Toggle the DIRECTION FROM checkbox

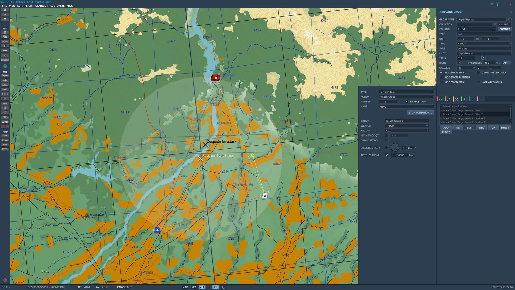click(x=387, y=148)
